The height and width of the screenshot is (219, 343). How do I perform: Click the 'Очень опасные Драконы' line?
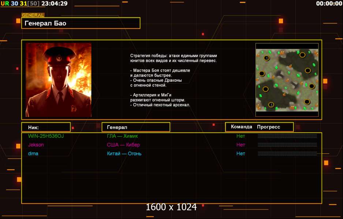coord(156,80)
